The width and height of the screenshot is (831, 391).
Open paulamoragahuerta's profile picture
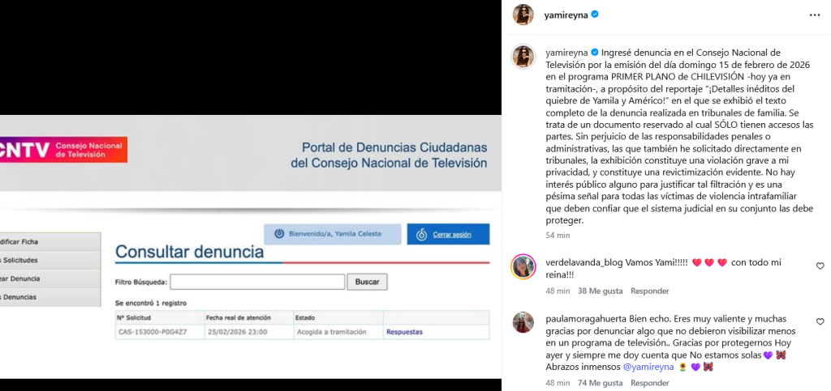[523, 322]
